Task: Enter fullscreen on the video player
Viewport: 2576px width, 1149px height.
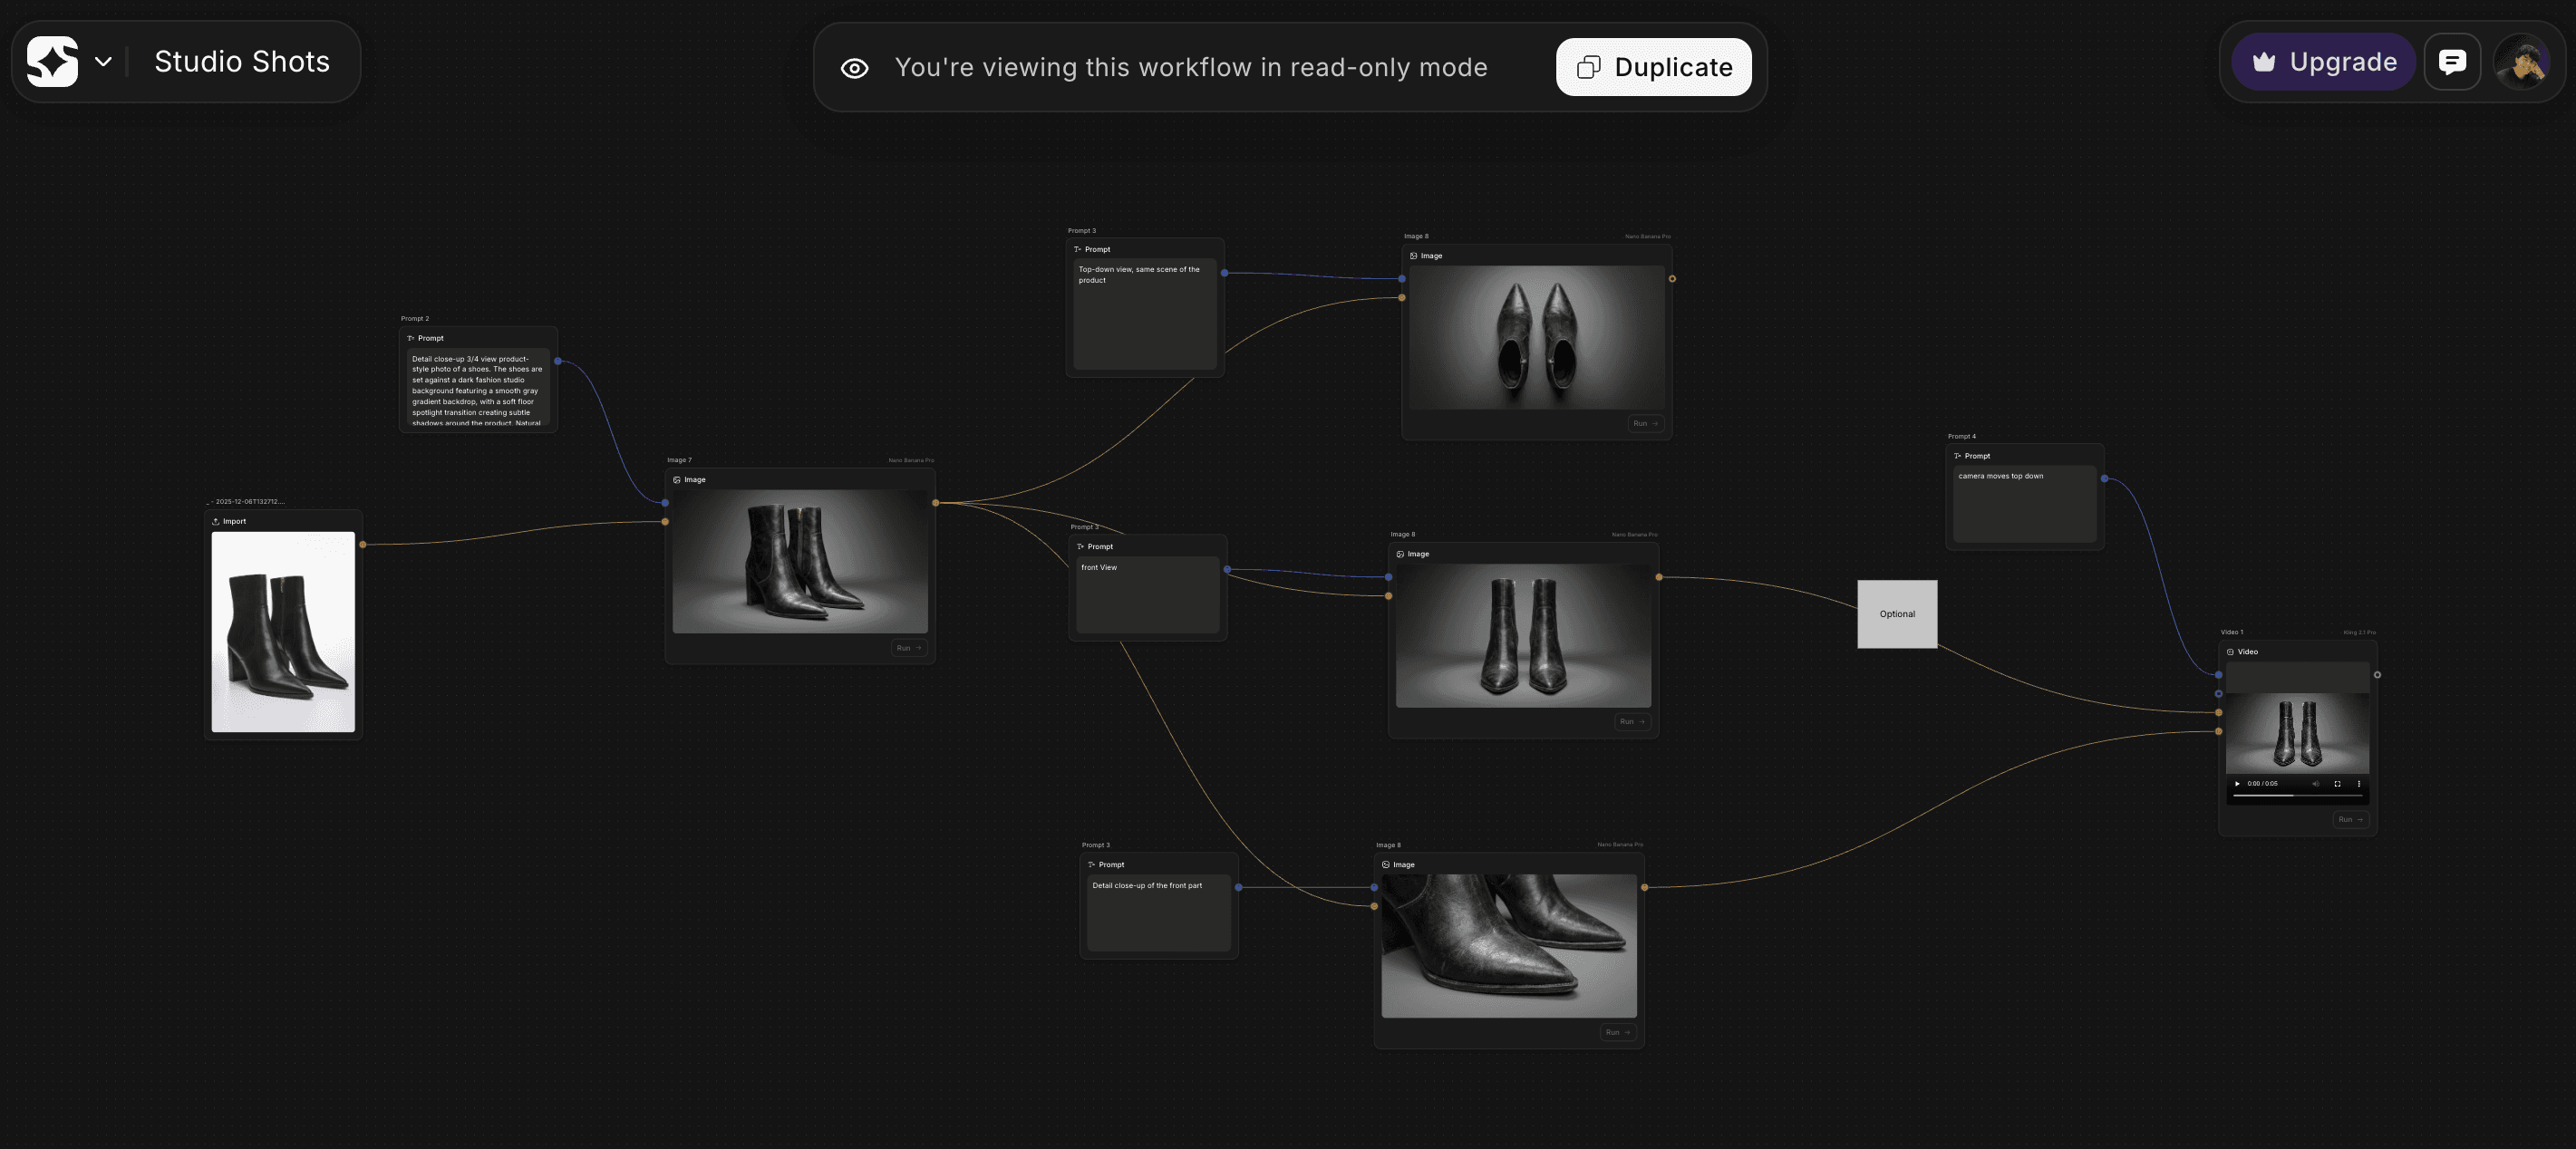Action: 2337,784
